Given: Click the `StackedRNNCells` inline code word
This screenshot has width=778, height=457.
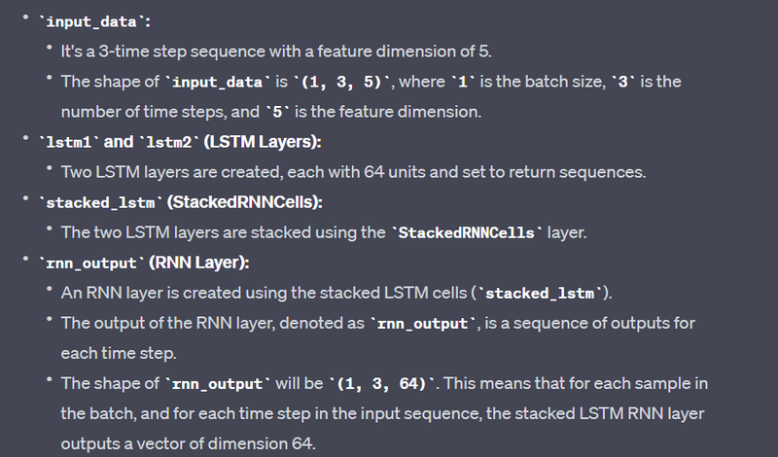Looking at the screenshot, I should pyautogui.click(x=467, y=232).
